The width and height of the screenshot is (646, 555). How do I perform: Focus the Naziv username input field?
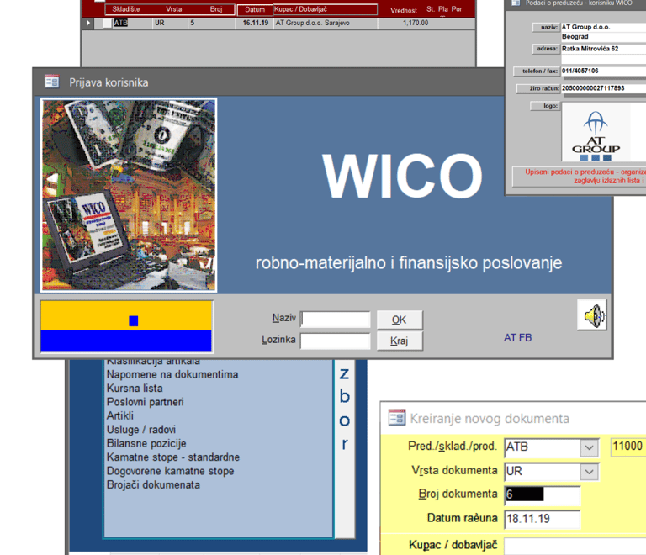click(x=336, y=319)
